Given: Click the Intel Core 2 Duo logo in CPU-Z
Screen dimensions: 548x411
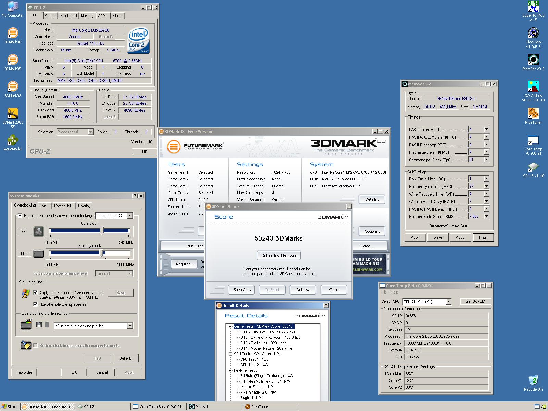Looking at the screenshot, I should (138, 41).
